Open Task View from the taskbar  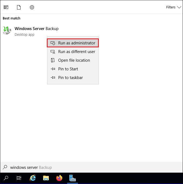tap(19, 178)
